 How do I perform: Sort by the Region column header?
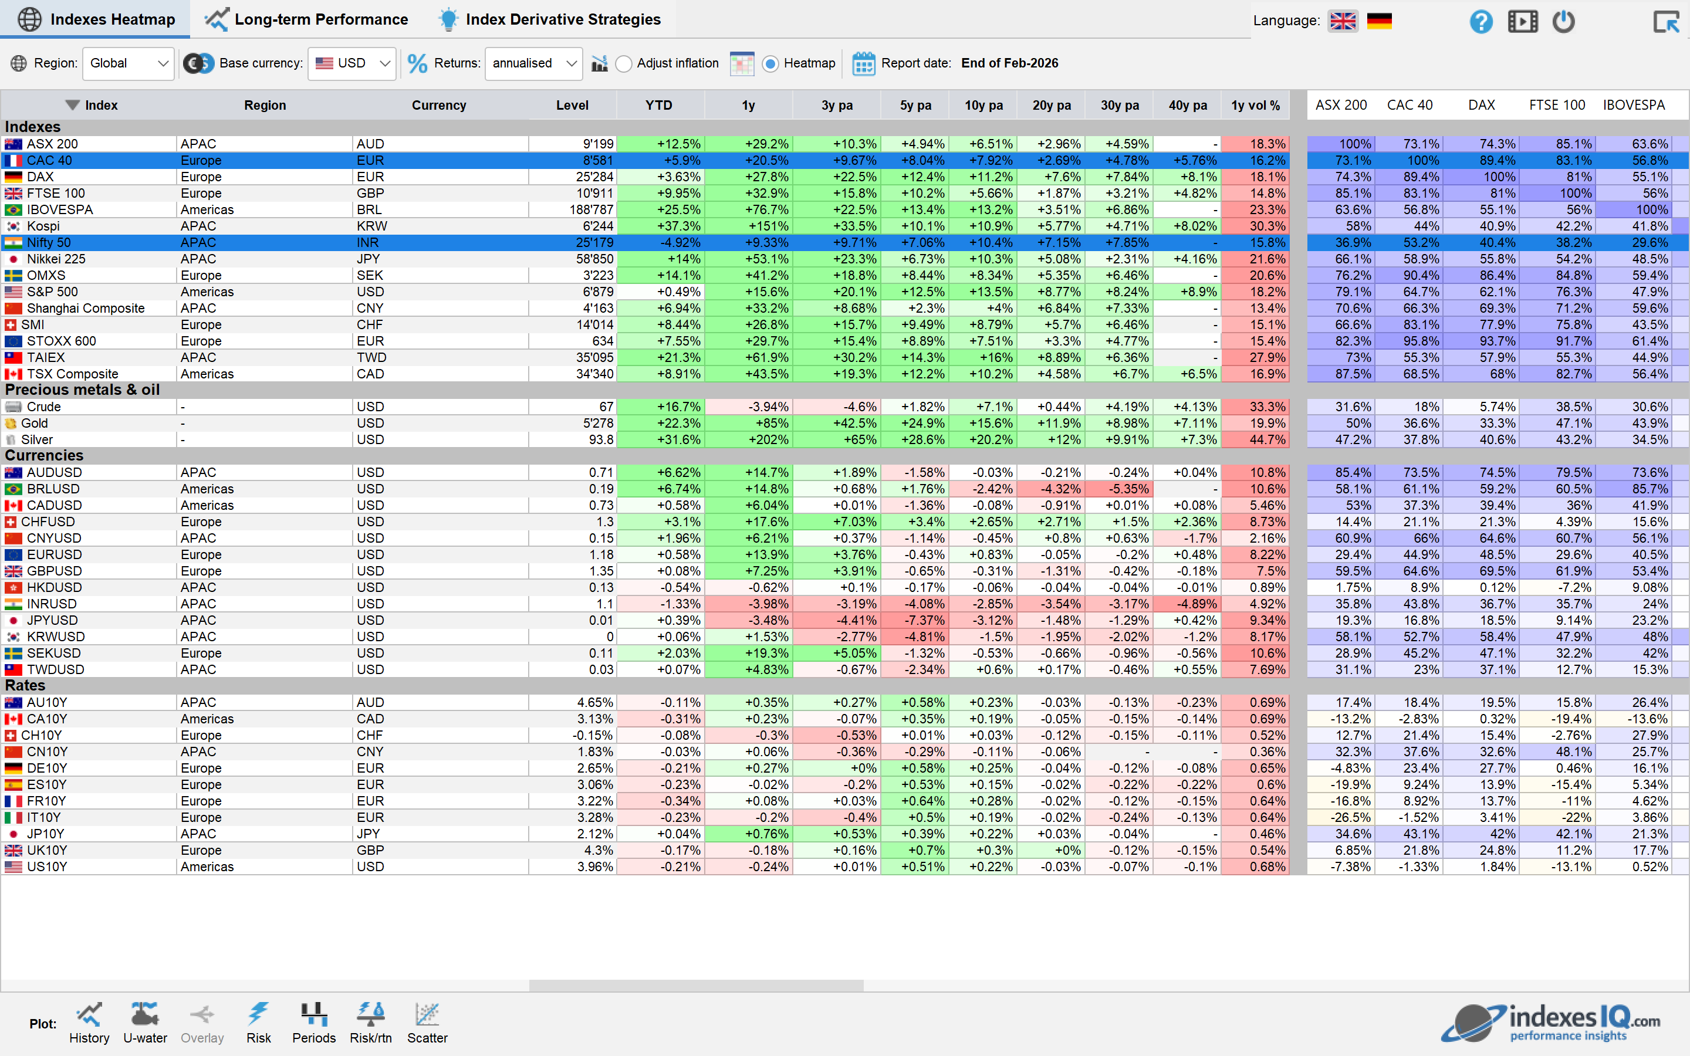tap(265, 106)
